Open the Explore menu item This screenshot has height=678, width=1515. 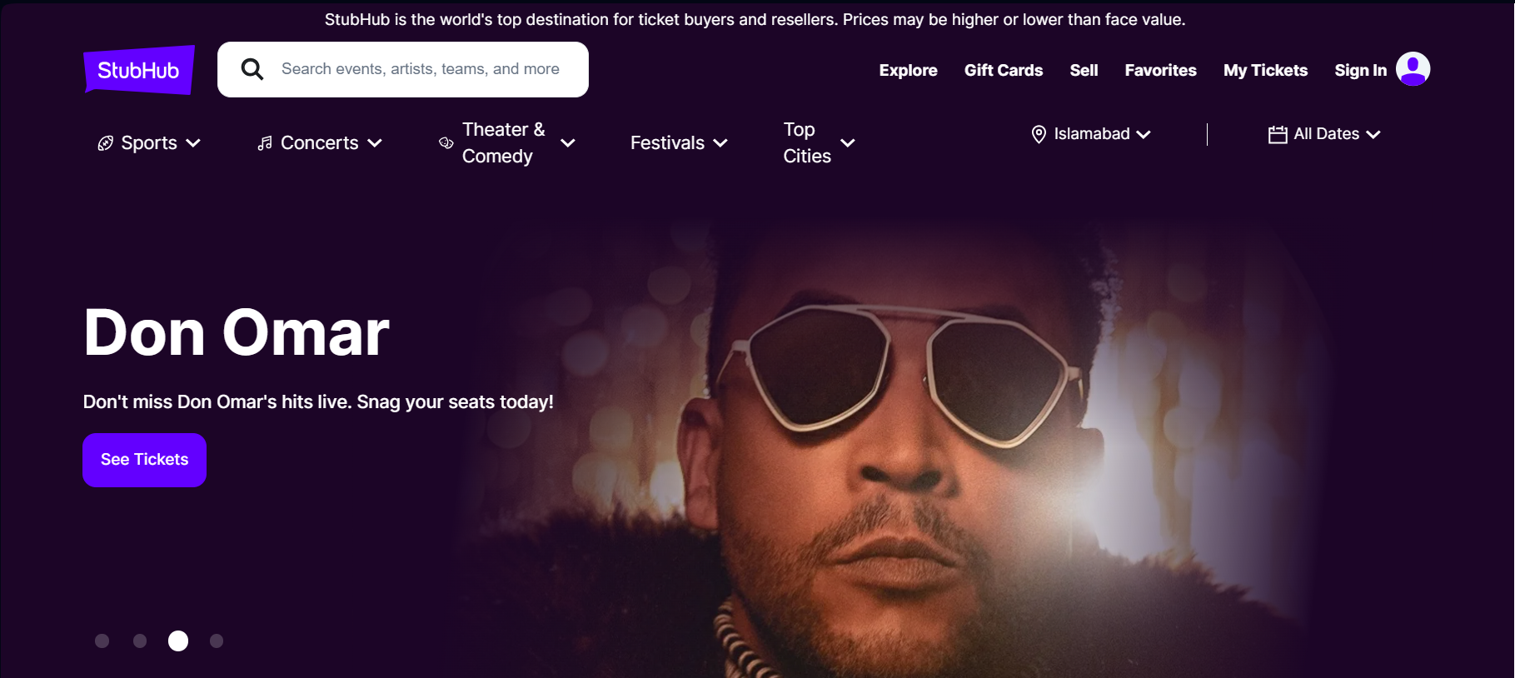click(x=908, y=71)
